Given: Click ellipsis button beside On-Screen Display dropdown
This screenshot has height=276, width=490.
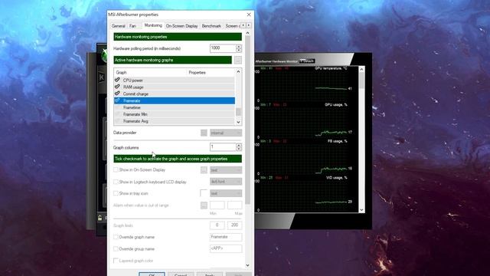Looking at the screenshot, I should coord(204,170).
